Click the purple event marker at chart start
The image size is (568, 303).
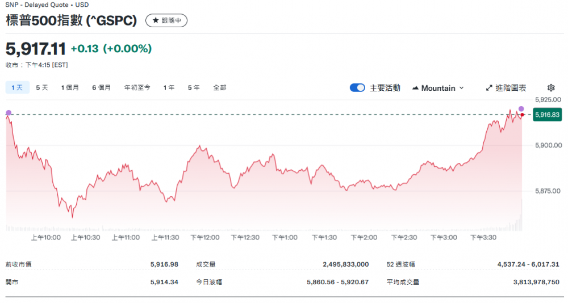[x=8, y=113]
